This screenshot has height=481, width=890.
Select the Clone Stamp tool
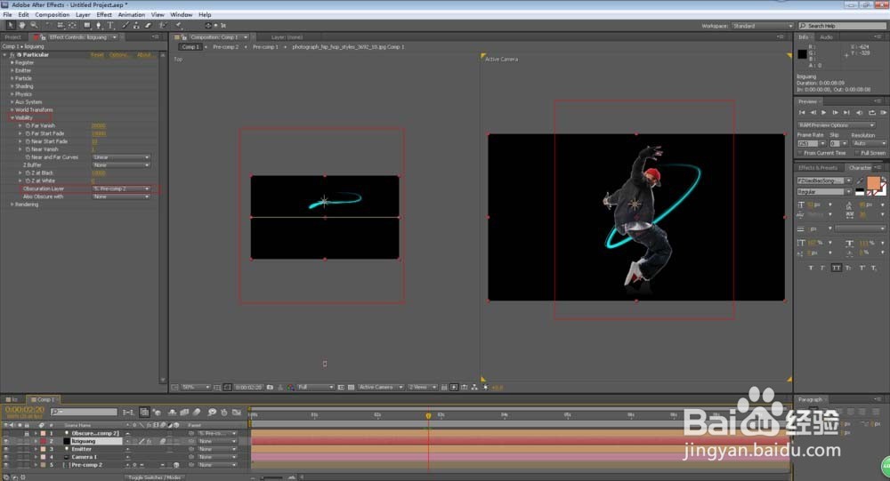pos(137,26)
